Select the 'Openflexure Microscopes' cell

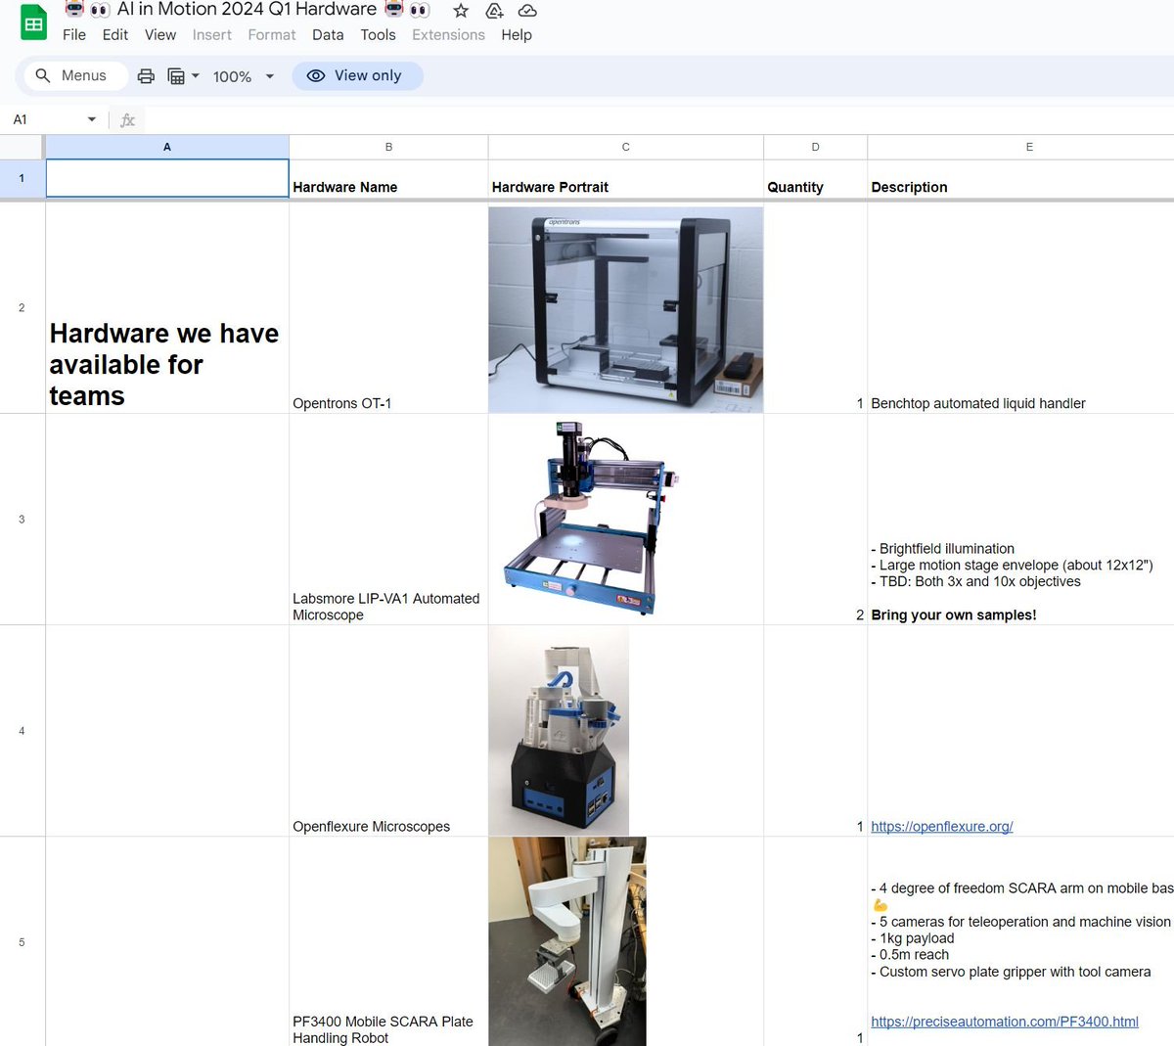388,731
